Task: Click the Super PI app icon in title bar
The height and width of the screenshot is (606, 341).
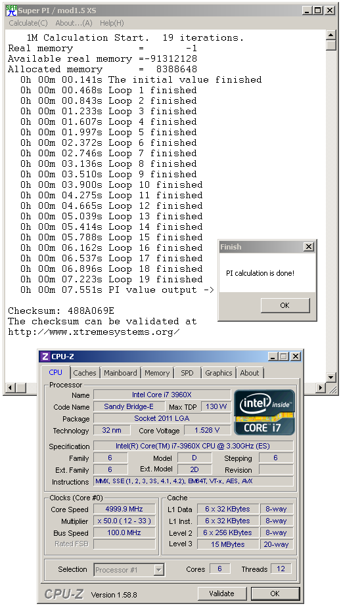Action: click(x=12, y=11)
